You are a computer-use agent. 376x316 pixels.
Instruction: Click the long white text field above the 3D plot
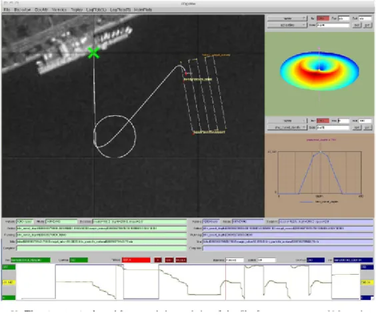coord(333,25)
